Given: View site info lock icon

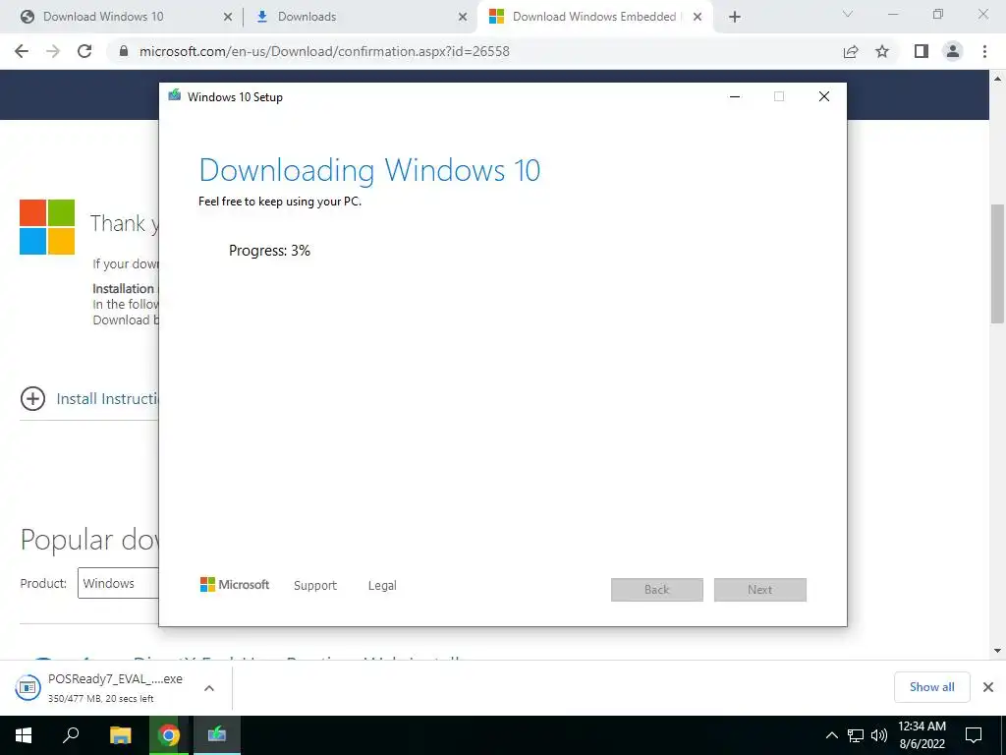Looking at the screenshot, I should click(x=124, y=51).
